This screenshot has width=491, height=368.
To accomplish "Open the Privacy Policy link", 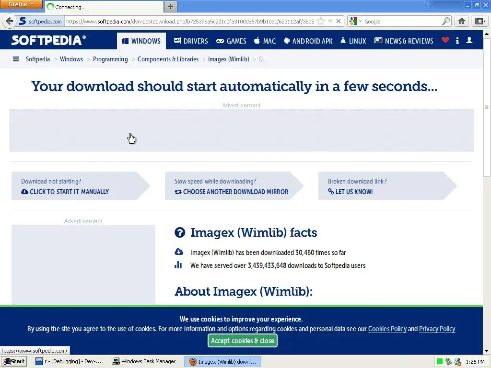I will (437, 329).
